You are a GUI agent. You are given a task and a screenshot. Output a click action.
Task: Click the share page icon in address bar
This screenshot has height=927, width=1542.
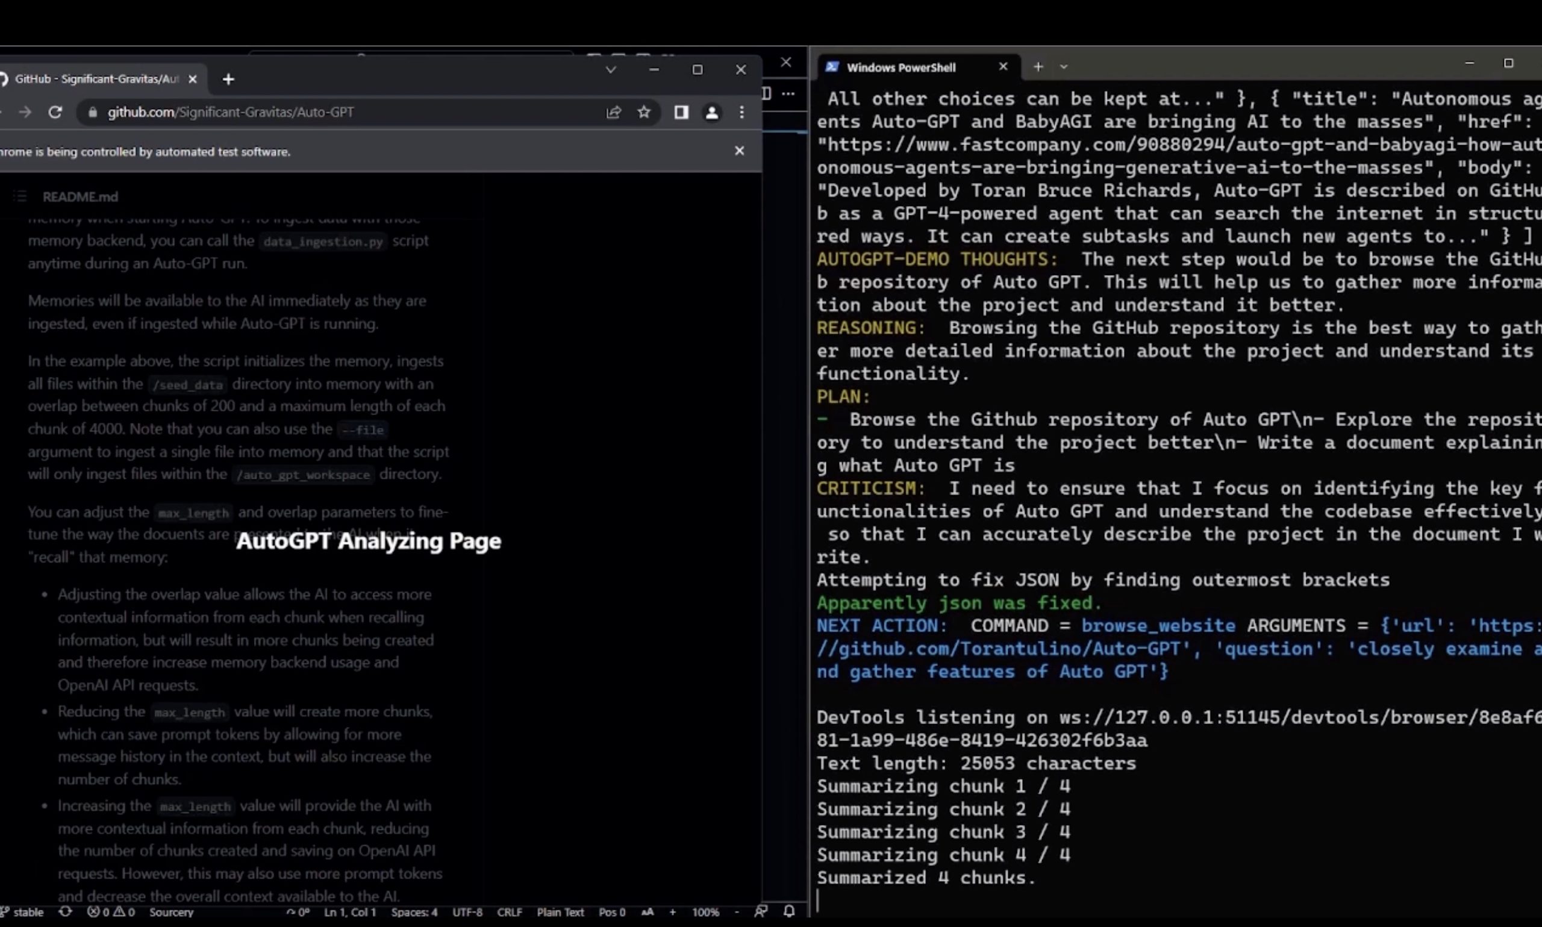613,113
